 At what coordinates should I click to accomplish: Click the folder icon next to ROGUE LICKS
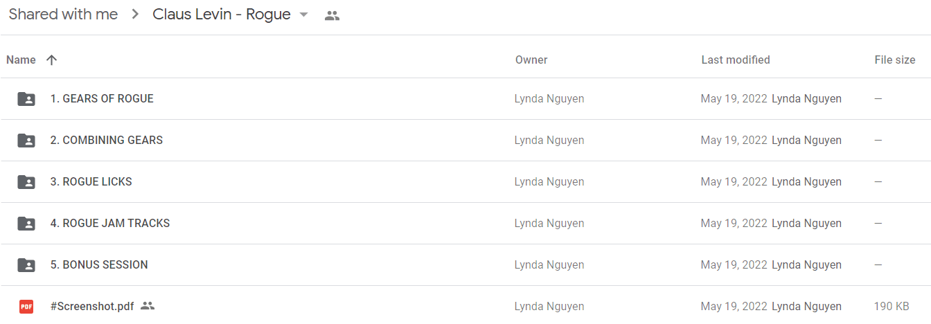pos(26,182)
